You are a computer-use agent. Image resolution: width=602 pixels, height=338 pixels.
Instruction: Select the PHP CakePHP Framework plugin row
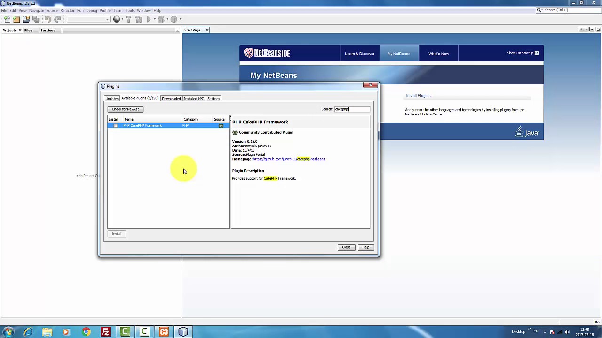tap(168, 125)
